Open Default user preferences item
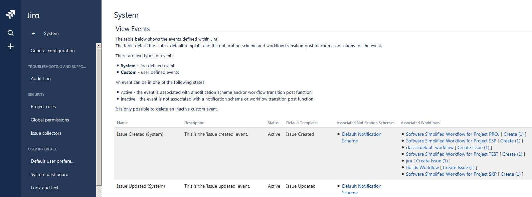 tap(52, 161)
